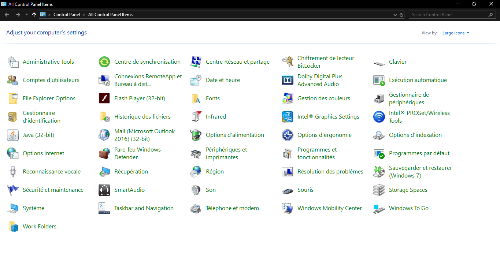This screenshot has height=265, width=500.
Task: Open Région globe icon
Action: coord(196,172)
